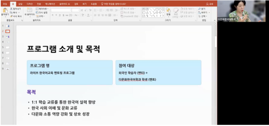269x126 pixels.
Task: Open the font name combo box
Action: (61, 10)
